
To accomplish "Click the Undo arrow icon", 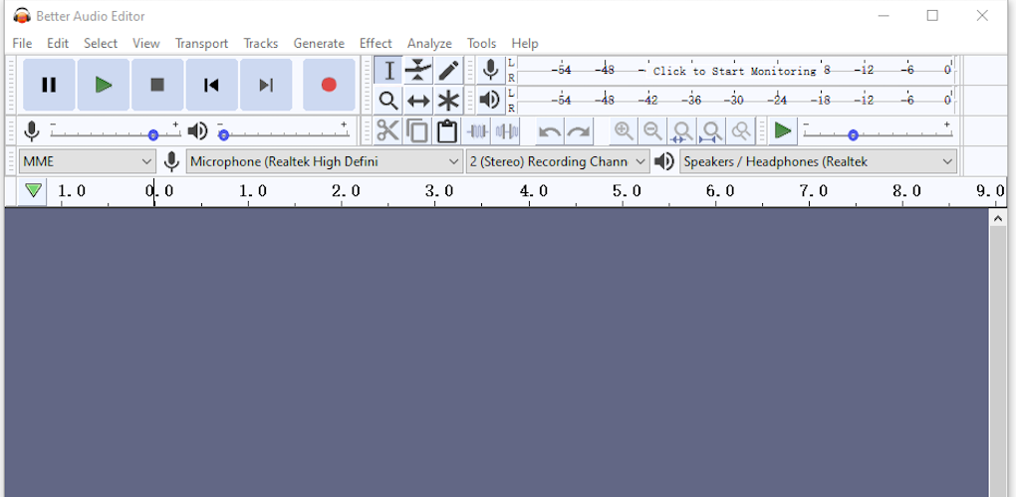I will tap(549, 131).
